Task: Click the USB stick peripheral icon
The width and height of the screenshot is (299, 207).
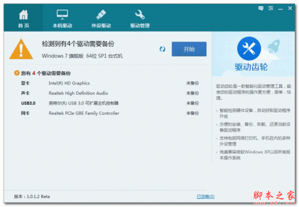Action: tap(101, 14)
